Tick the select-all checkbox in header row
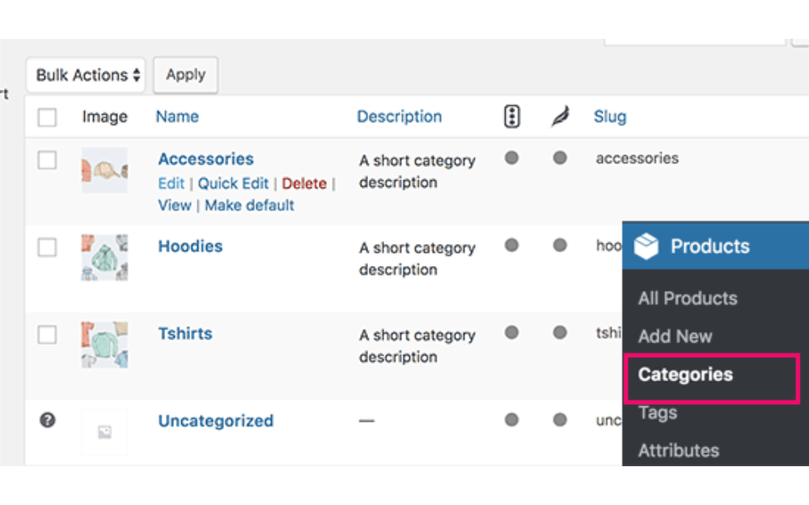The height and width of the screenshot is (505, 809). (x=48, y=117)
